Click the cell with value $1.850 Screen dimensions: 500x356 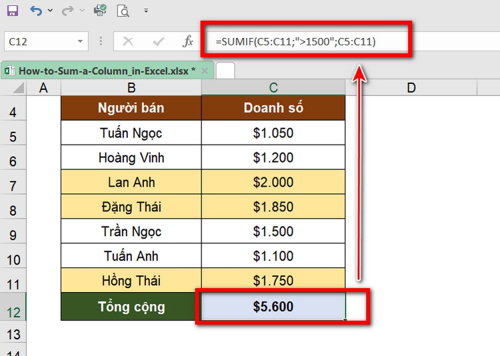tap(273, 207)
